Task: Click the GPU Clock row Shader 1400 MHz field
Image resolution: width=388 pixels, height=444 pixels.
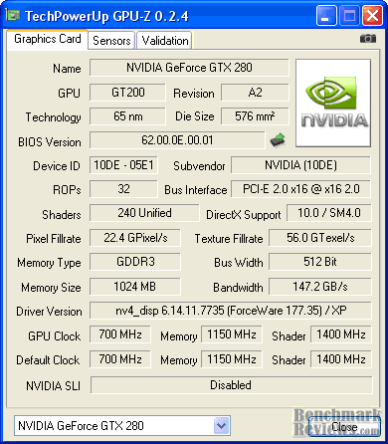Action: click(341, 334)
